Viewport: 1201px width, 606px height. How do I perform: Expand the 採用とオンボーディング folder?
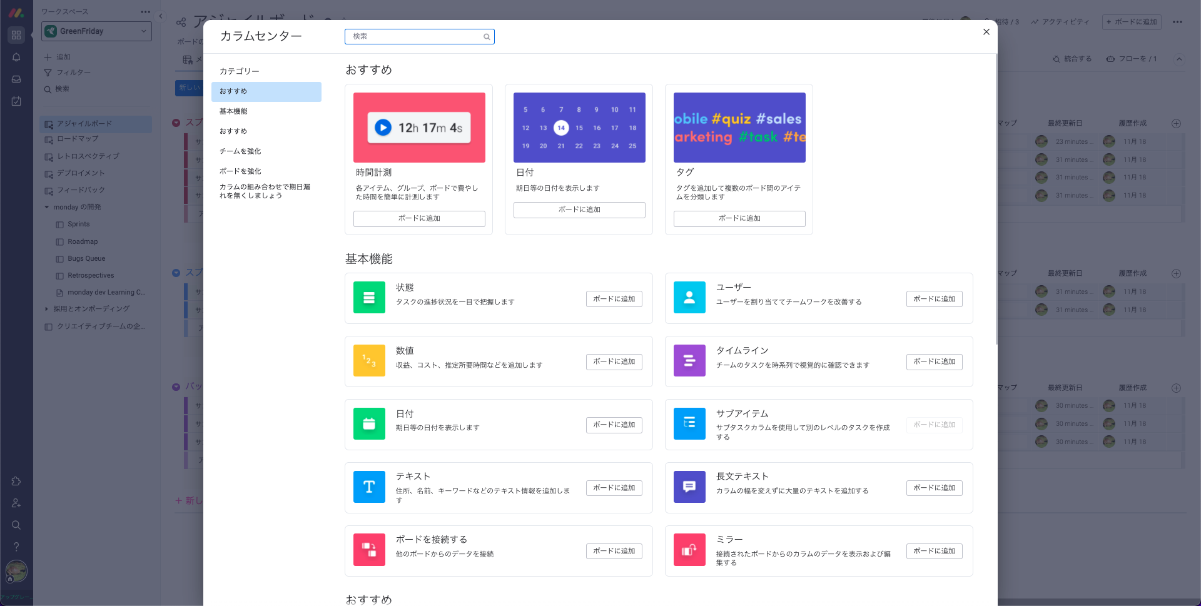click(46, 309)
